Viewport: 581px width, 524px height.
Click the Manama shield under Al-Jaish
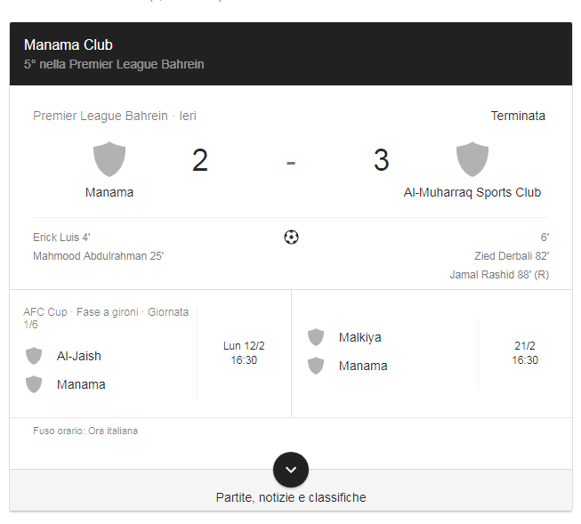pos(34,384)
